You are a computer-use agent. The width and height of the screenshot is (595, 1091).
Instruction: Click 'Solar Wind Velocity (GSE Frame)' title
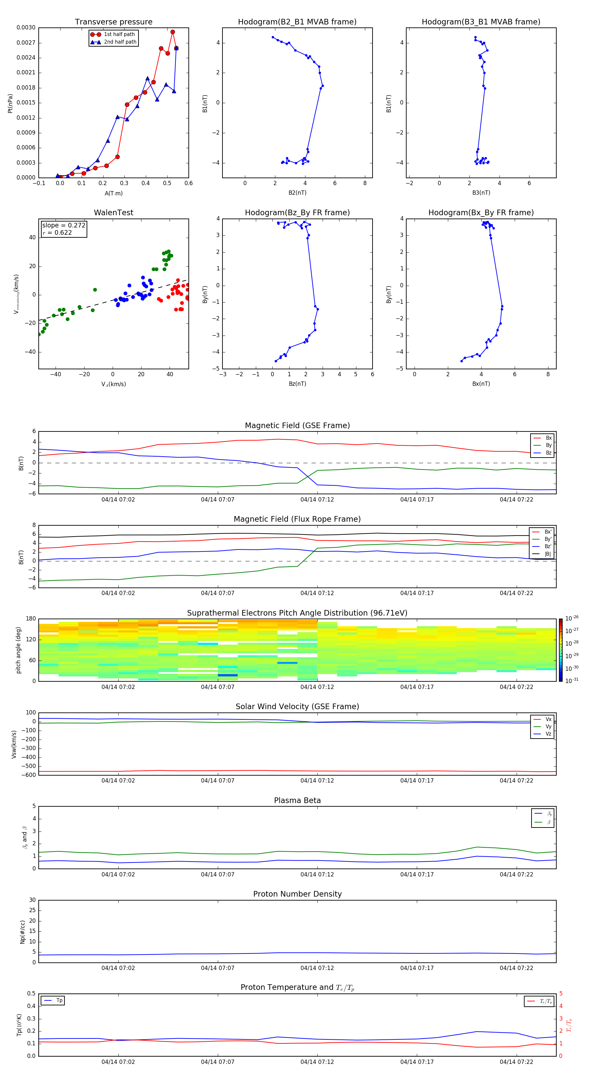click(x=297, y=707)
